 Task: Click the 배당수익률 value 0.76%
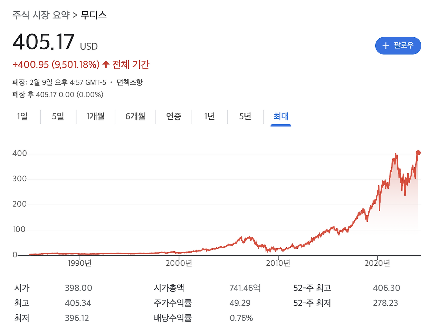click(x=242, y=318)
